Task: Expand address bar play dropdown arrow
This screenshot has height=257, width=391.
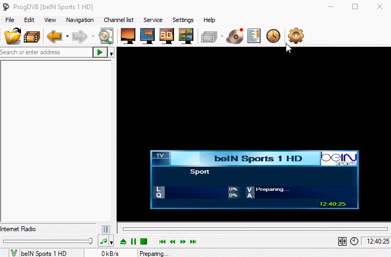Action: coord(111,53)
